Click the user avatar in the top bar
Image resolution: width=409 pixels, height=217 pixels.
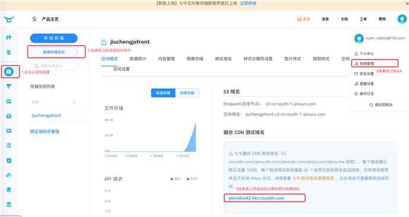pos(402,19)
